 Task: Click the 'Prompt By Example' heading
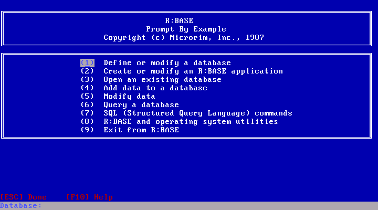pos(186,29)
